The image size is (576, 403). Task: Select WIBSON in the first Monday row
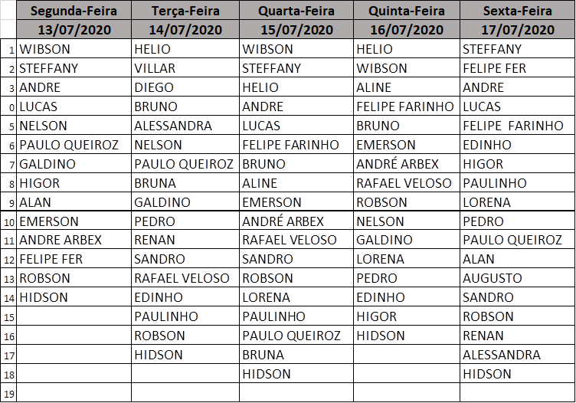point(74,49)
